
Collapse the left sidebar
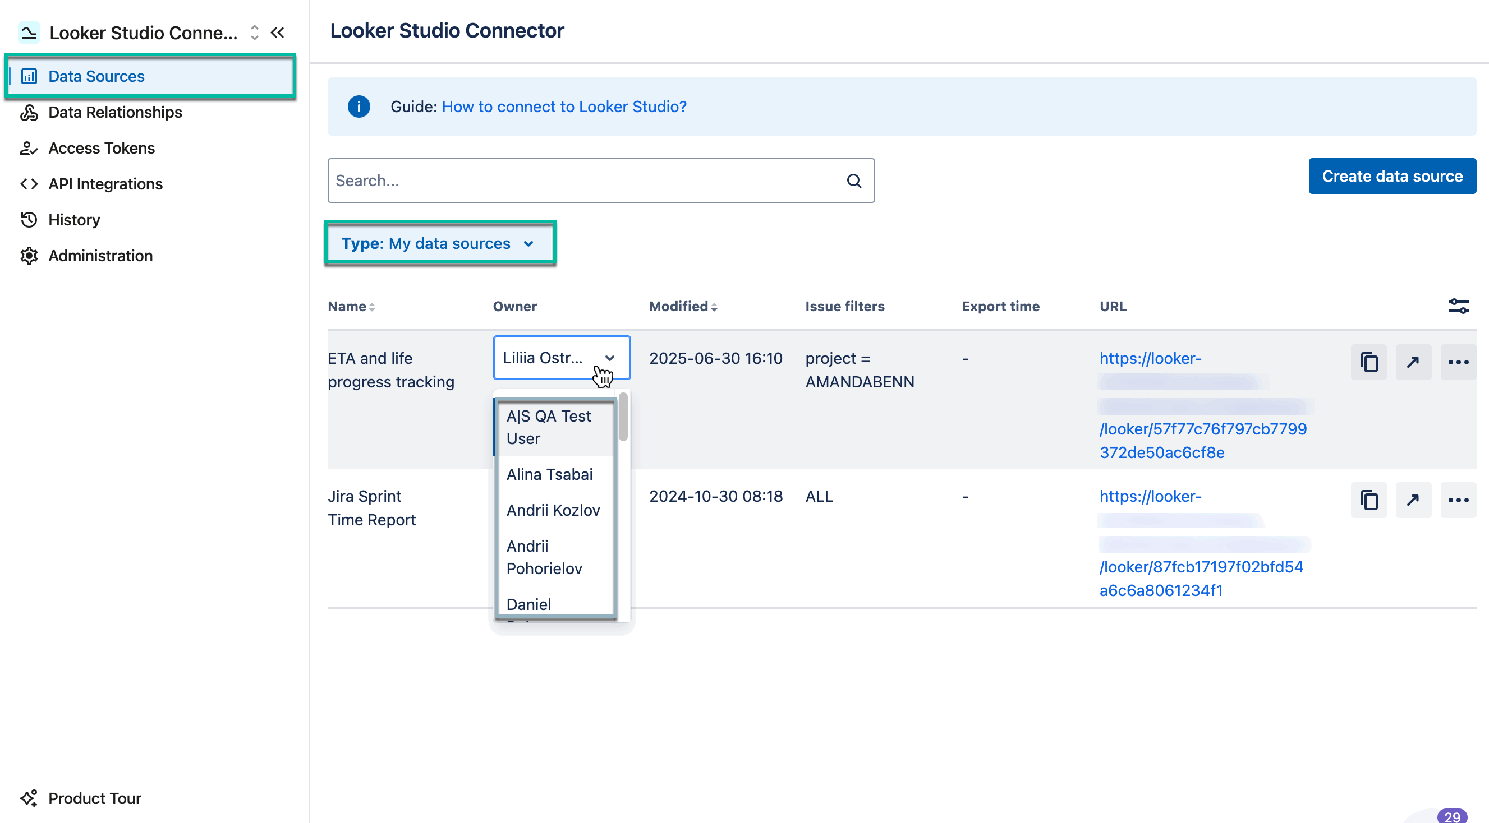278,33
